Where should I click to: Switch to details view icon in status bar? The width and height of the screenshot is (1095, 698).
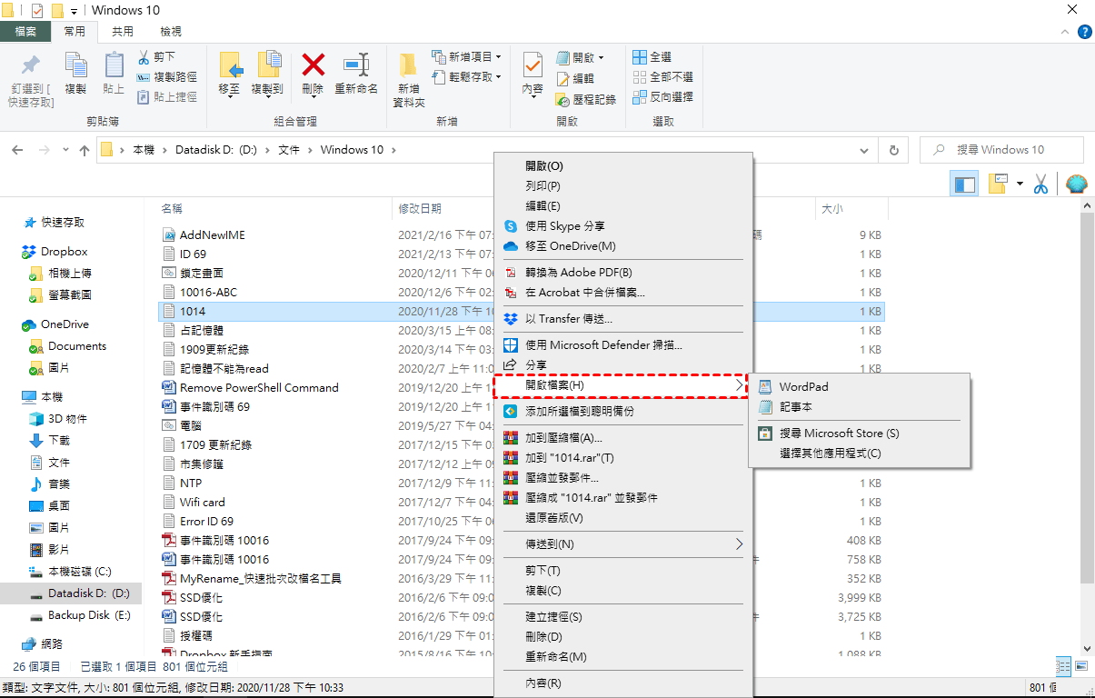pos(1063,665)
